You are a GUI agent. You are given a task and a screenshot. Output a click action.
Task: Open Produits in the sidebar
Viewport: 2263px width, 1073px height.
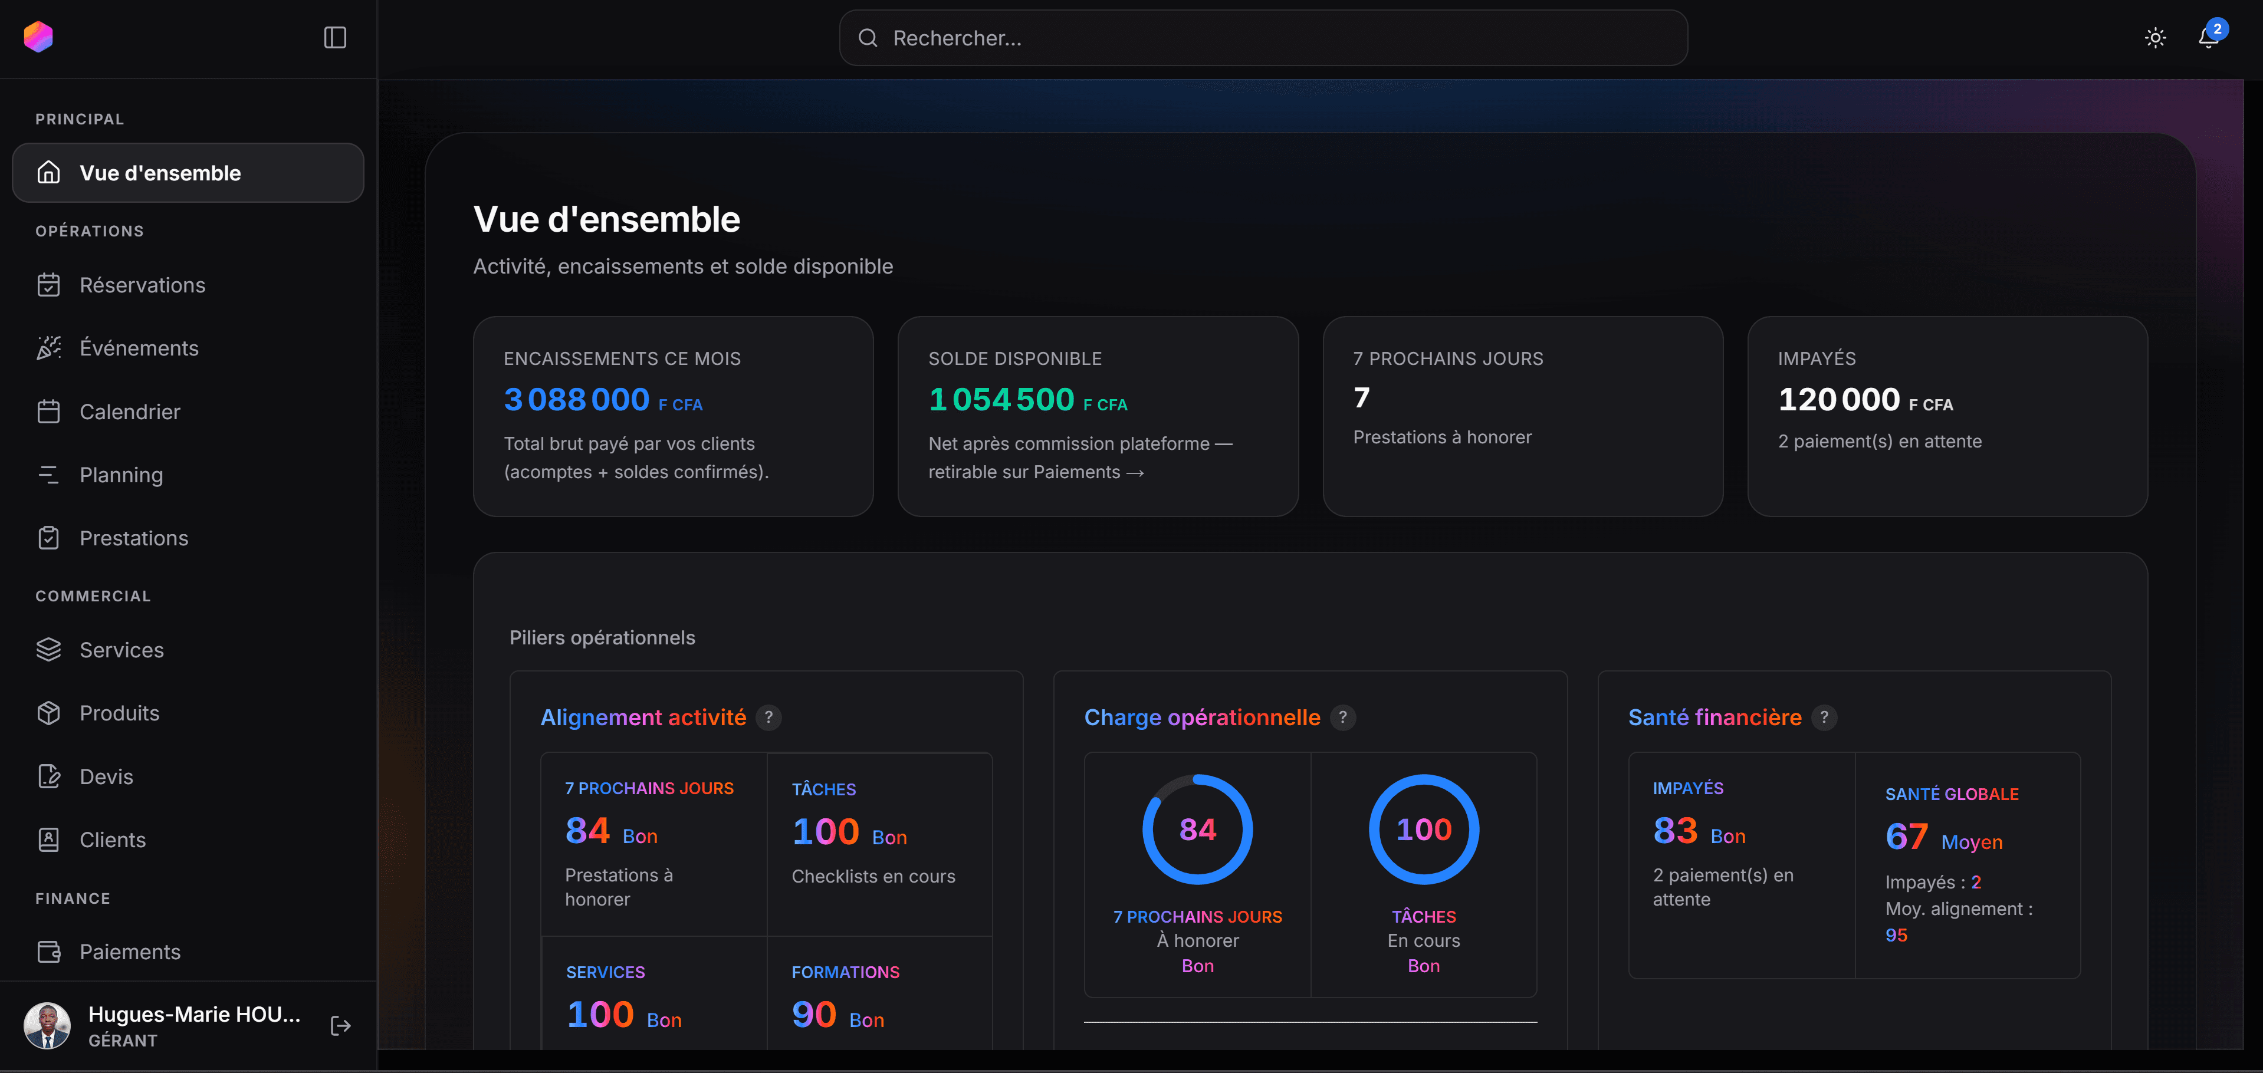(188, 713)
